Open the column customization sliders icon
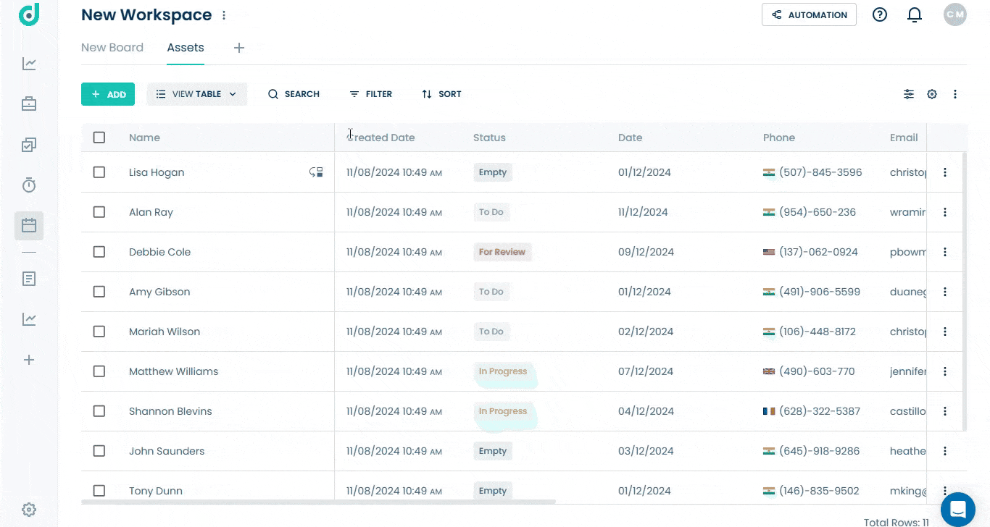 point(909,94)
